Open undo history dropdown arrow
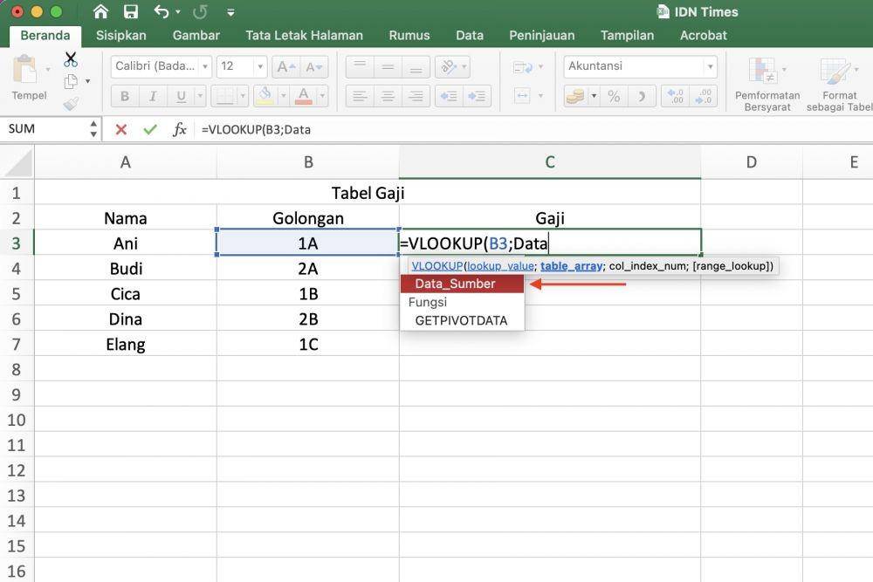This screenshot has height=582, width=873. [177, 11]
